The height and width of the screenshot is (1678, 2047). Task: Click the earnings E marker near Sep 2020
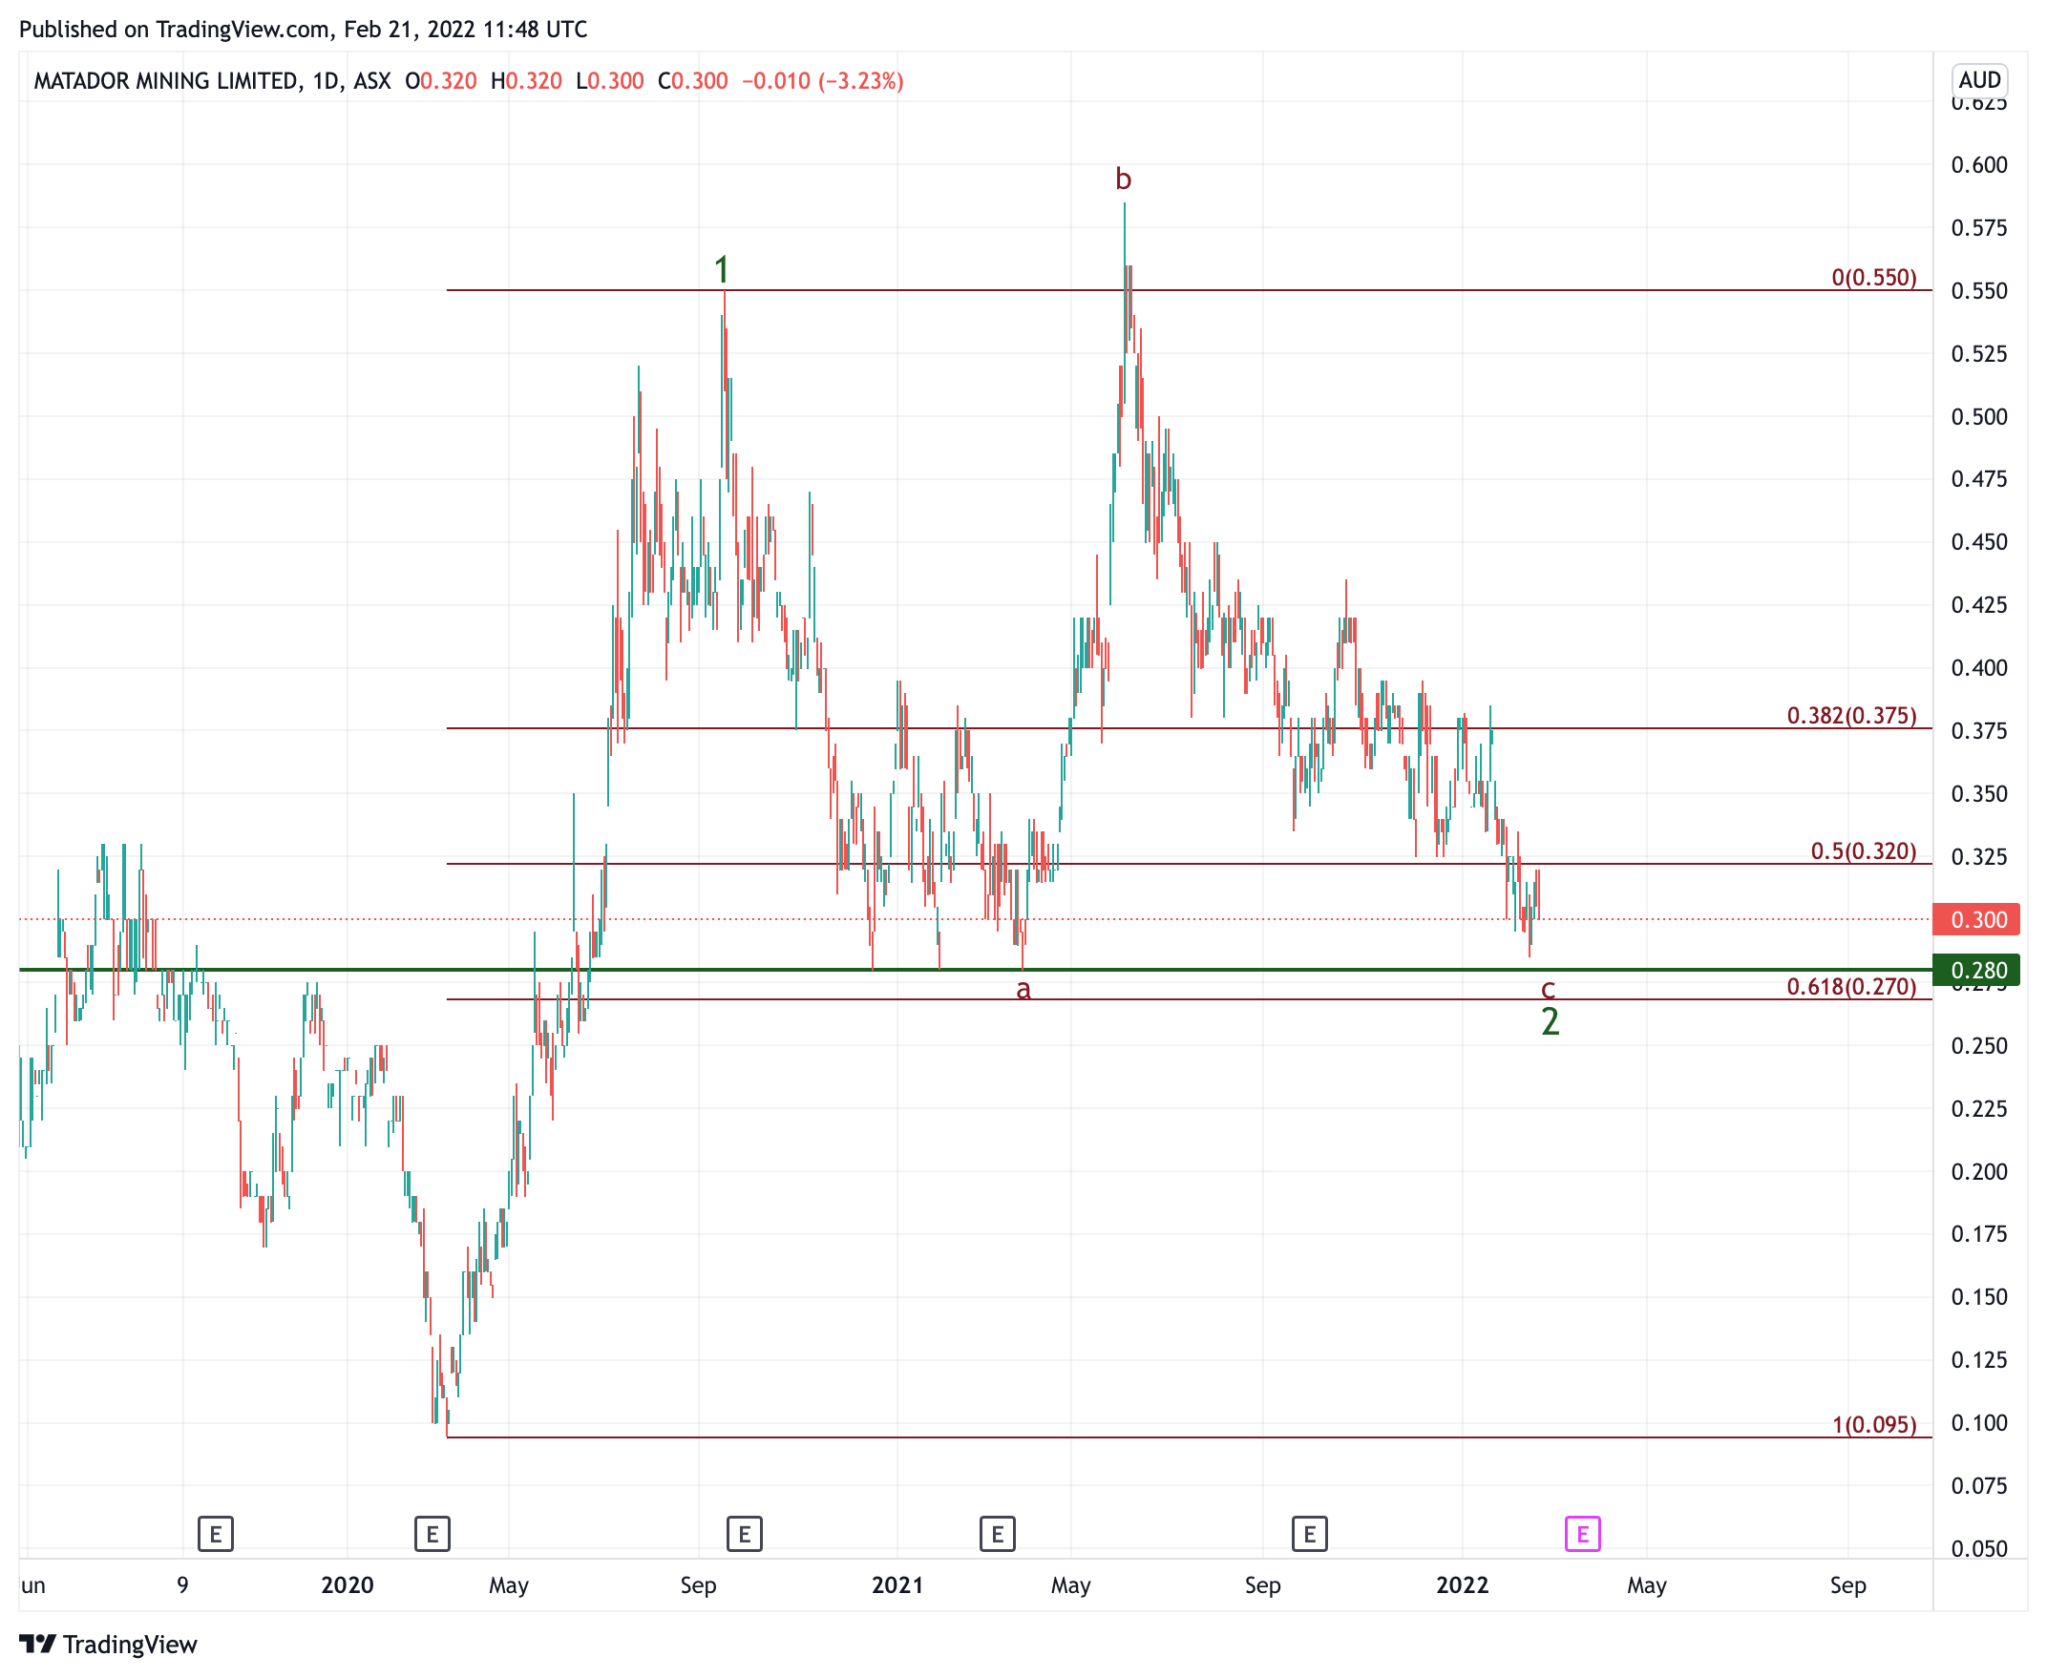click(744, 1533)
